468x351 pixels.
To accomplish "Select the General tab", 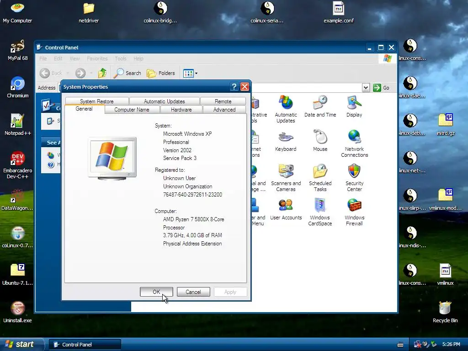I will pos(84,109).
